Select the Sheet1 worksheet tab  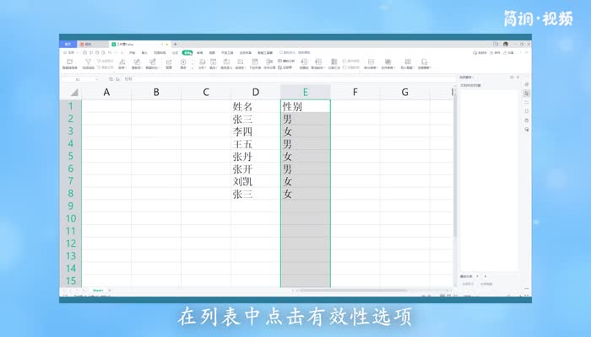pos(98,290)
